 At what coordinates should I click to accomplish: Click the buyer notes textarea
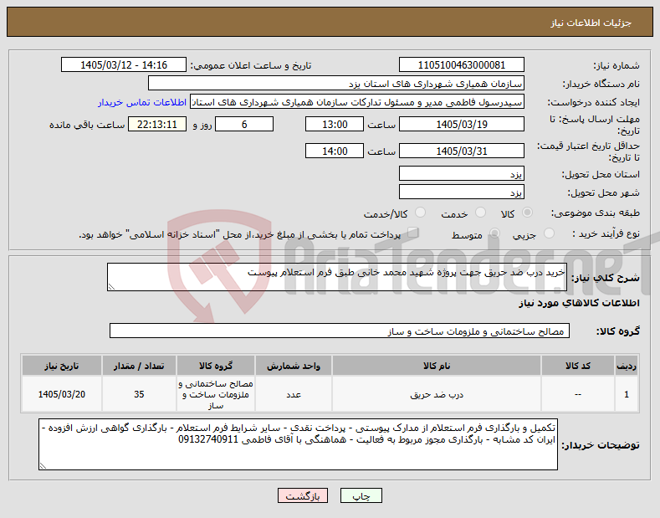[298, 444]
